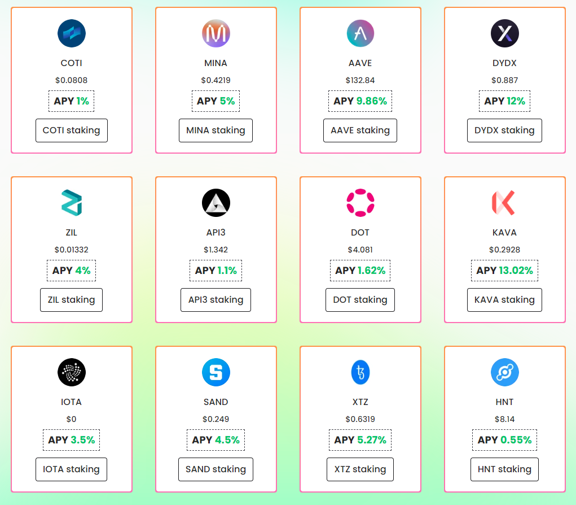Click the COTI coin logo icon
This screenshot has height=505, width=576.
(72, 33)
